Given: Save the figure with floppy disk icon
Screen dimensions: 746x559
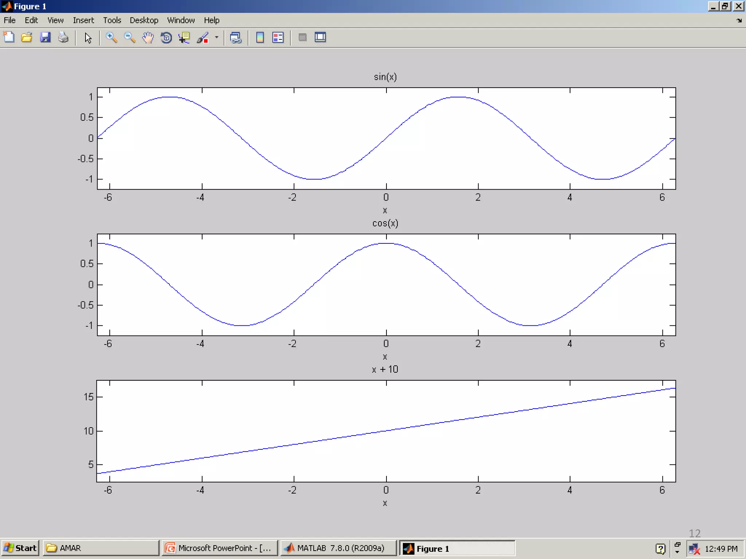Looking at the screenshot, I should 45,37.
